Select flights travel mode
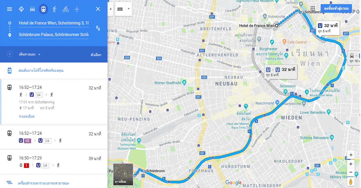Screen dimensions: 361x188 pos(77,9)
